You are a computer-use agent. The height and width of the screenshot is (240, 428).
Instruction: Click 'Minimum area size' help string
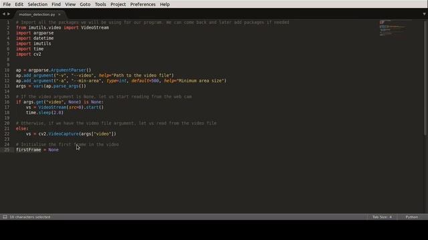(201, 81)
